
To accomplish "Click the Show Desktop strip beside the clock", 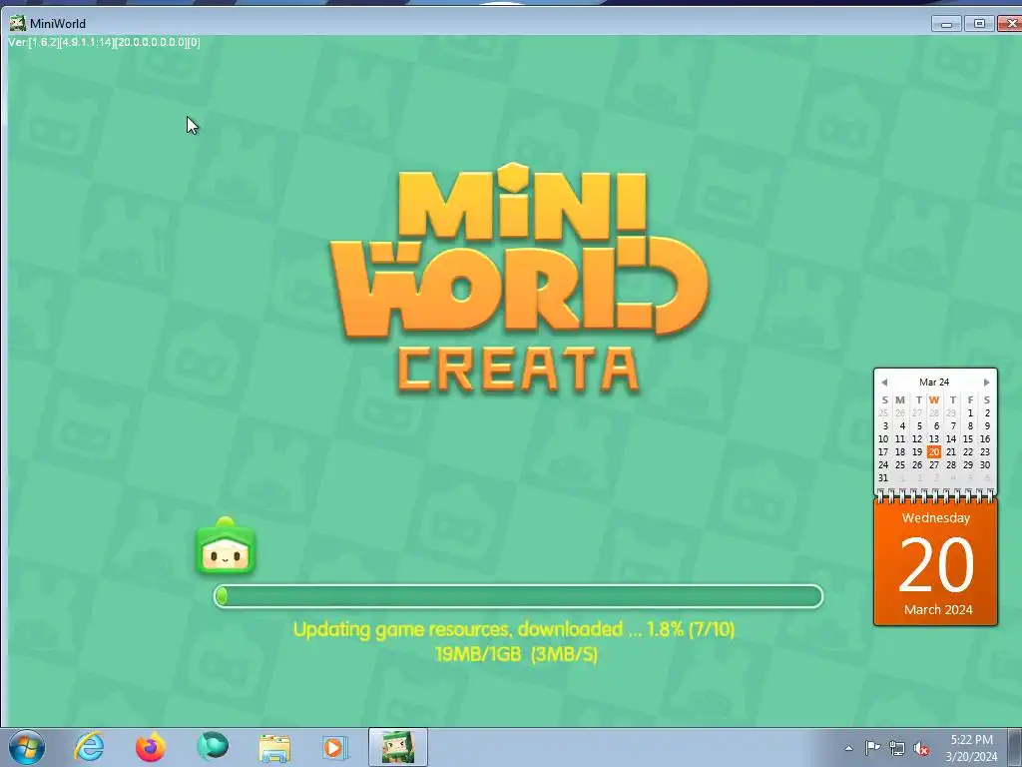I will coord(1015,747).
